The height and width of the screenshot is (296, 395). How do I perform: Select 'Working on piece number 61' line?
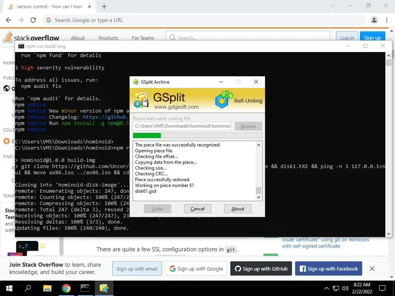[x=164, y=185]
